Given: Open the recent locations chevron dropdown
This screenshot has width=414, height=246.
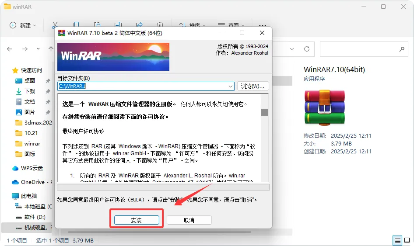Looking at the screenshot, I should click(x=38, y=49).
